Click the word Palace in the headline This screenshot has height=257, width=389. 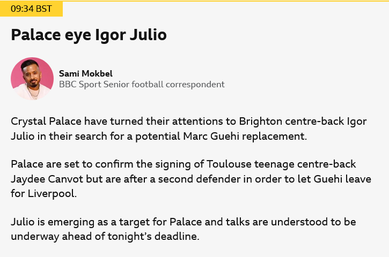tap(36, 35)
